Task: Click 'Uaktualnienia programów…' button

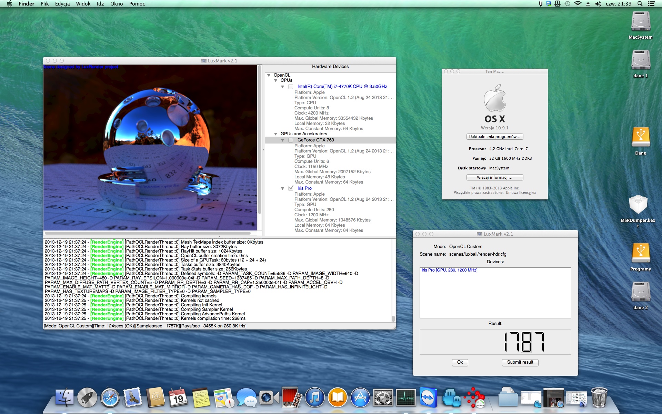Action: (495, 137)
